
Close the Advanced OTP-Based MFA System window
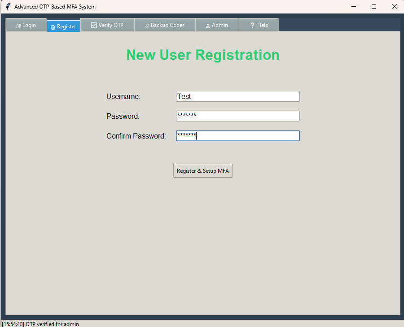[394, 7]
